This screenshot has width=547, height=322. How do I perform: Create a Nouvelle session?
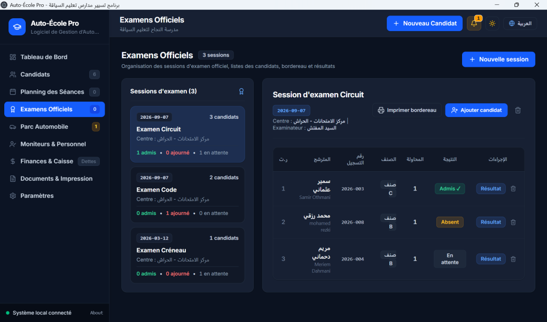pos(498,59)
